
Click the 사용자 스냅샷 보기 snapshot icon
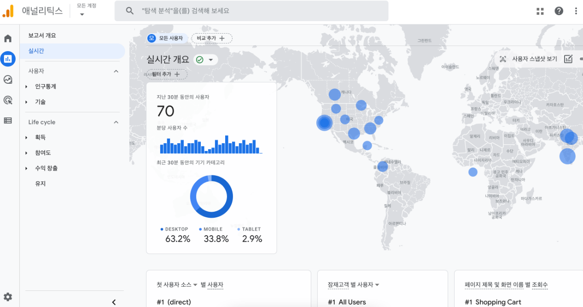click(x=503, y=59)
